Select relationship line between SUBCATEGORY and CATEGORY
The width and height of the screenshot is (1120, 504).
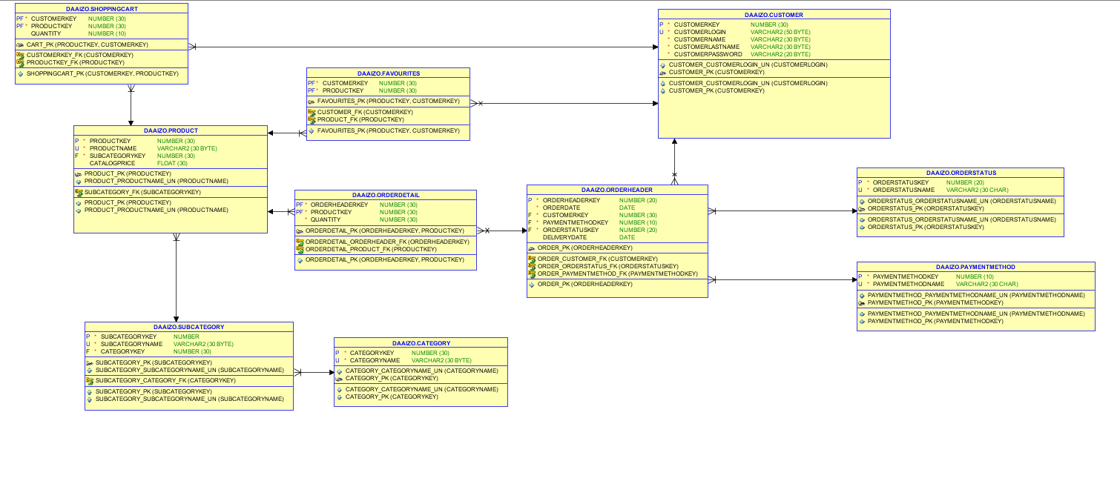click(314, 373)
